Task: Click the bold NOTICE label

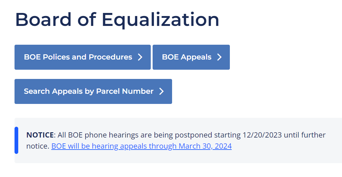Action: tap(40, 135)
